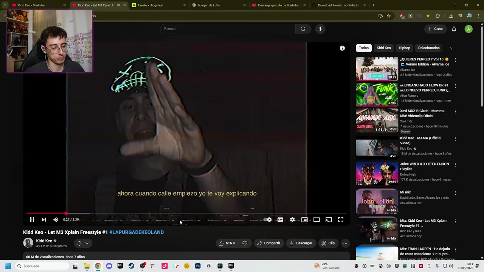Viewport: 484px width, 272px height.
Task: Mute the video volume speaker icon
Action: point(56,219)
